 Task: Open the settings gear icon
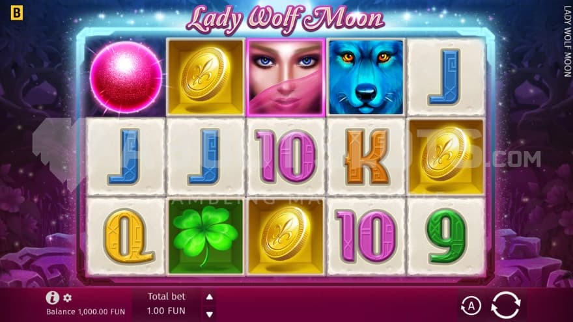[67, 298]
